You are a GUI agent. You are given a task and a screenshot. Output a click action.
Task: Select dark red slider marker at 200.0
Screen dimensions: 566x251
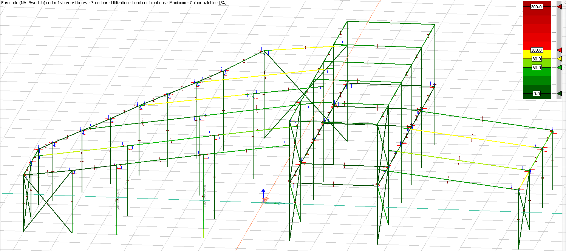pyautogui.click(x=559, y=6)
